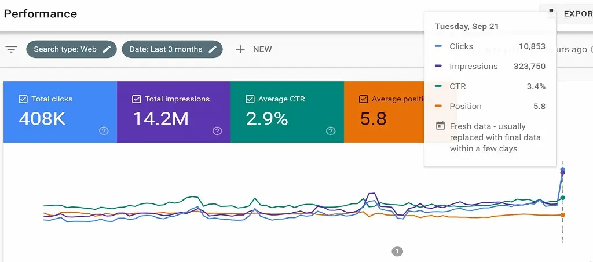Uncheck the Total clicks checkbox
This screenshot has width=593, height=262.
pos(23,99)
